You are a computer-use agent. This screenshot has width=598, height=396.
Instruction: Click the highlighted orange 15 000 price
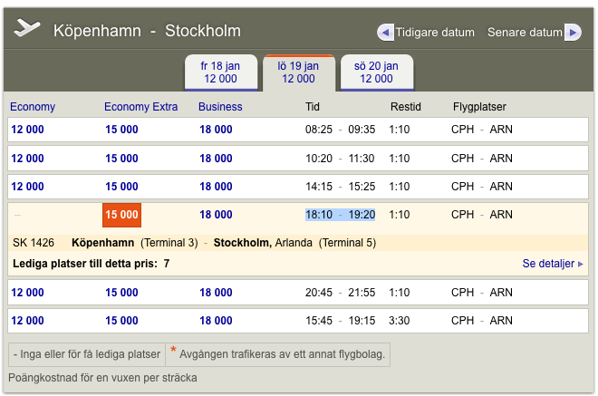tap(121, 215)
